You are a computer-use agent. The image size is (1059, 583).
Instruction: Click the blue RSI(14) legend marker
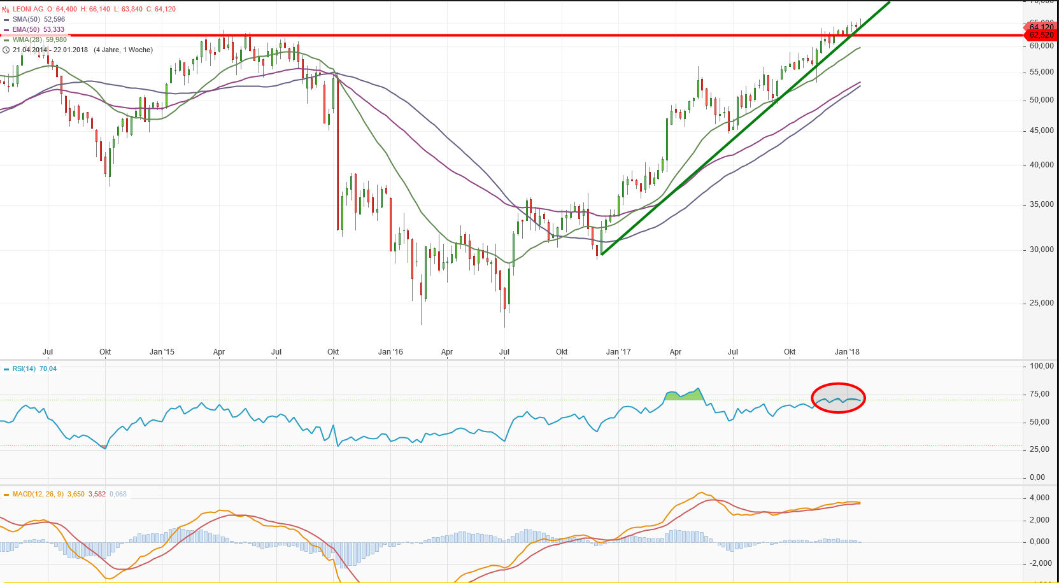pyautogui.click(x=6, y=369)
